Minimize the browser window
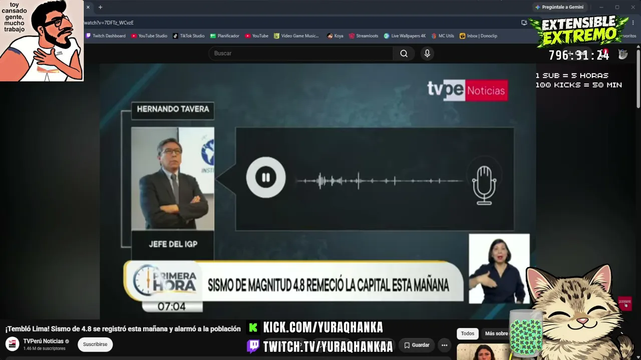The width and height of the screenshot is (641, 360). pos(601,7)
